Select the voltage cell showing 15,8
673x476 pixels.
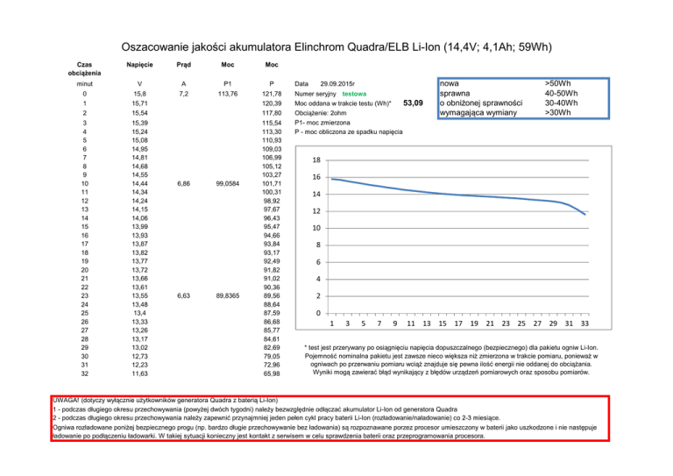click(x=139, y=93)
